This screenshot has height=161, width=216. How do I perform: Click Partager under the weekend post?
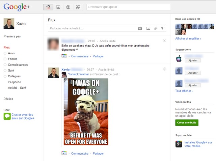click(x=98, y=56)
